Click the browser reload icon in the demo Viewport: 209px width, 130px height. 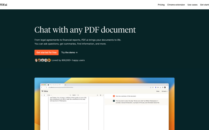(46, 87)
